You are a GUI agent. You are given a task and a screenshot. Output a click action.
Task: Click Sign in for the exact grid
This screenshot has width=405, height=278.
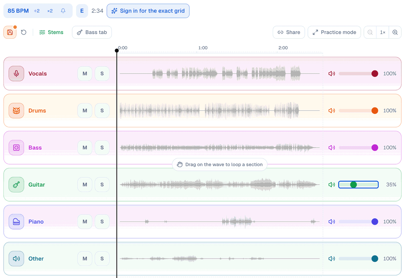(x=148, y=11)
